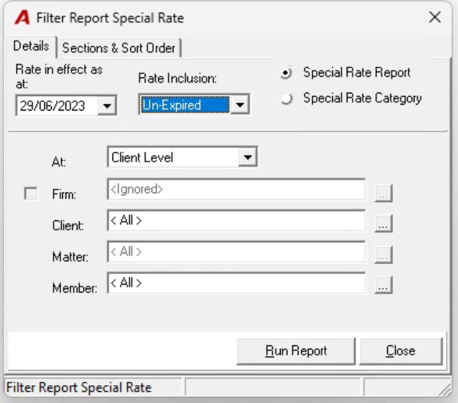Click the Matter: label
Image resolution: width=458 pixels, height=403 pixels.
[x=70, y=257]
